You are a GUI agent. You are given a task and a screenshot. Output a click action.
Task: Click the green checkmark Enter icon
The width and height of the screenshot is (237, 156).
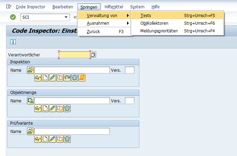coord(13,17)
